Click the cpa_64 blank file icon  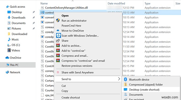[43, 95]
